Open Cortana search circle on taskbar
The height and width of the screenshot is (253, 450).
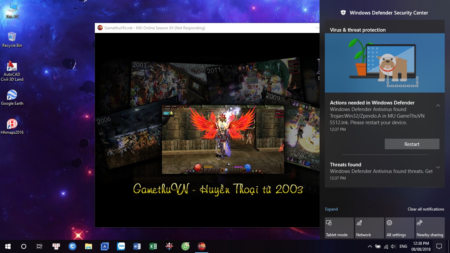tap(23, 246)
